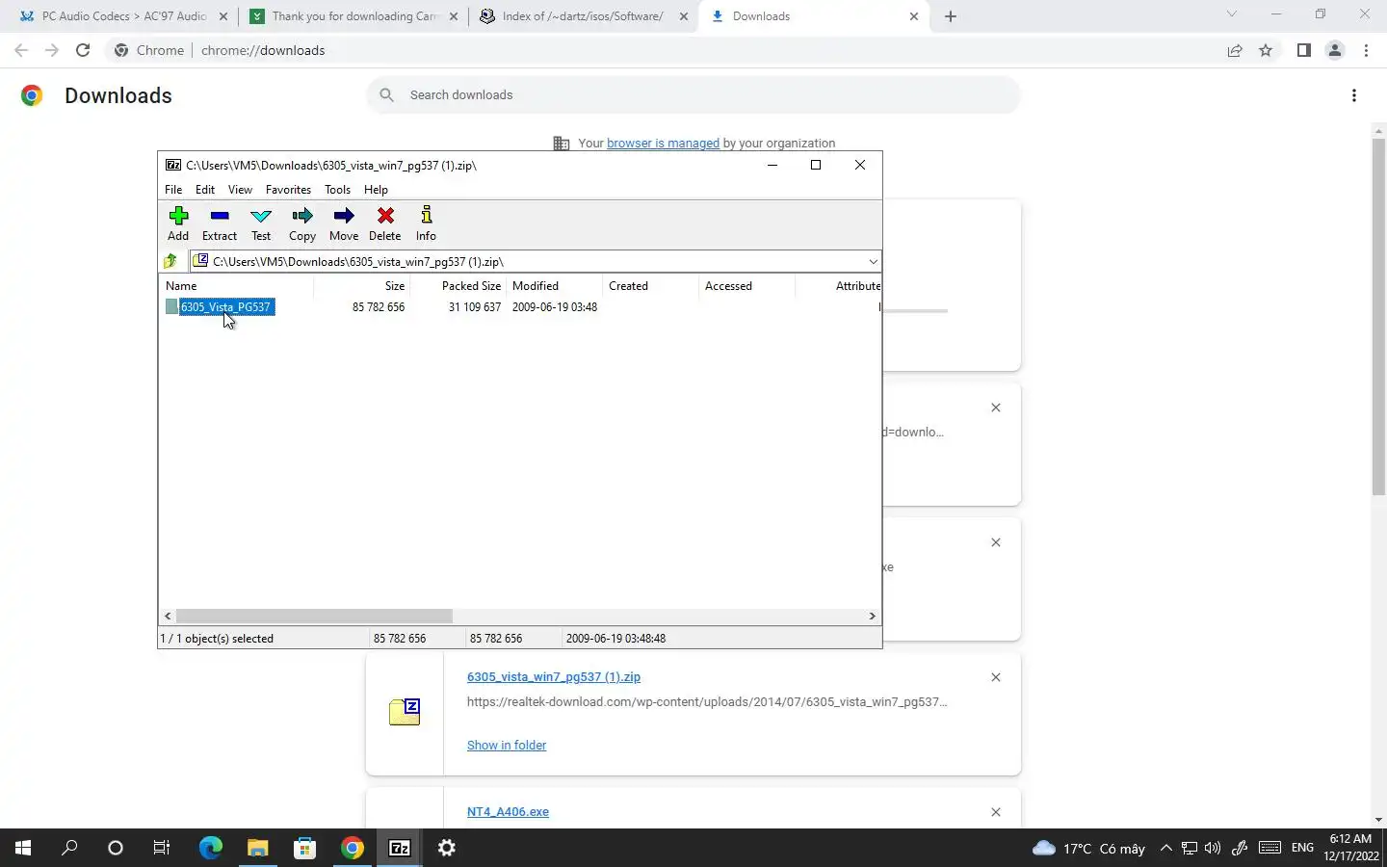
Task: Reload the Chrome page
Action: tap(83, 50)
